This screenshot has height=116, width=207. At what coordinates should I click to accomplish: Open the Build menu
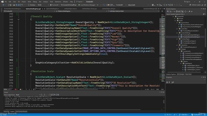click(x=29, y=2)
